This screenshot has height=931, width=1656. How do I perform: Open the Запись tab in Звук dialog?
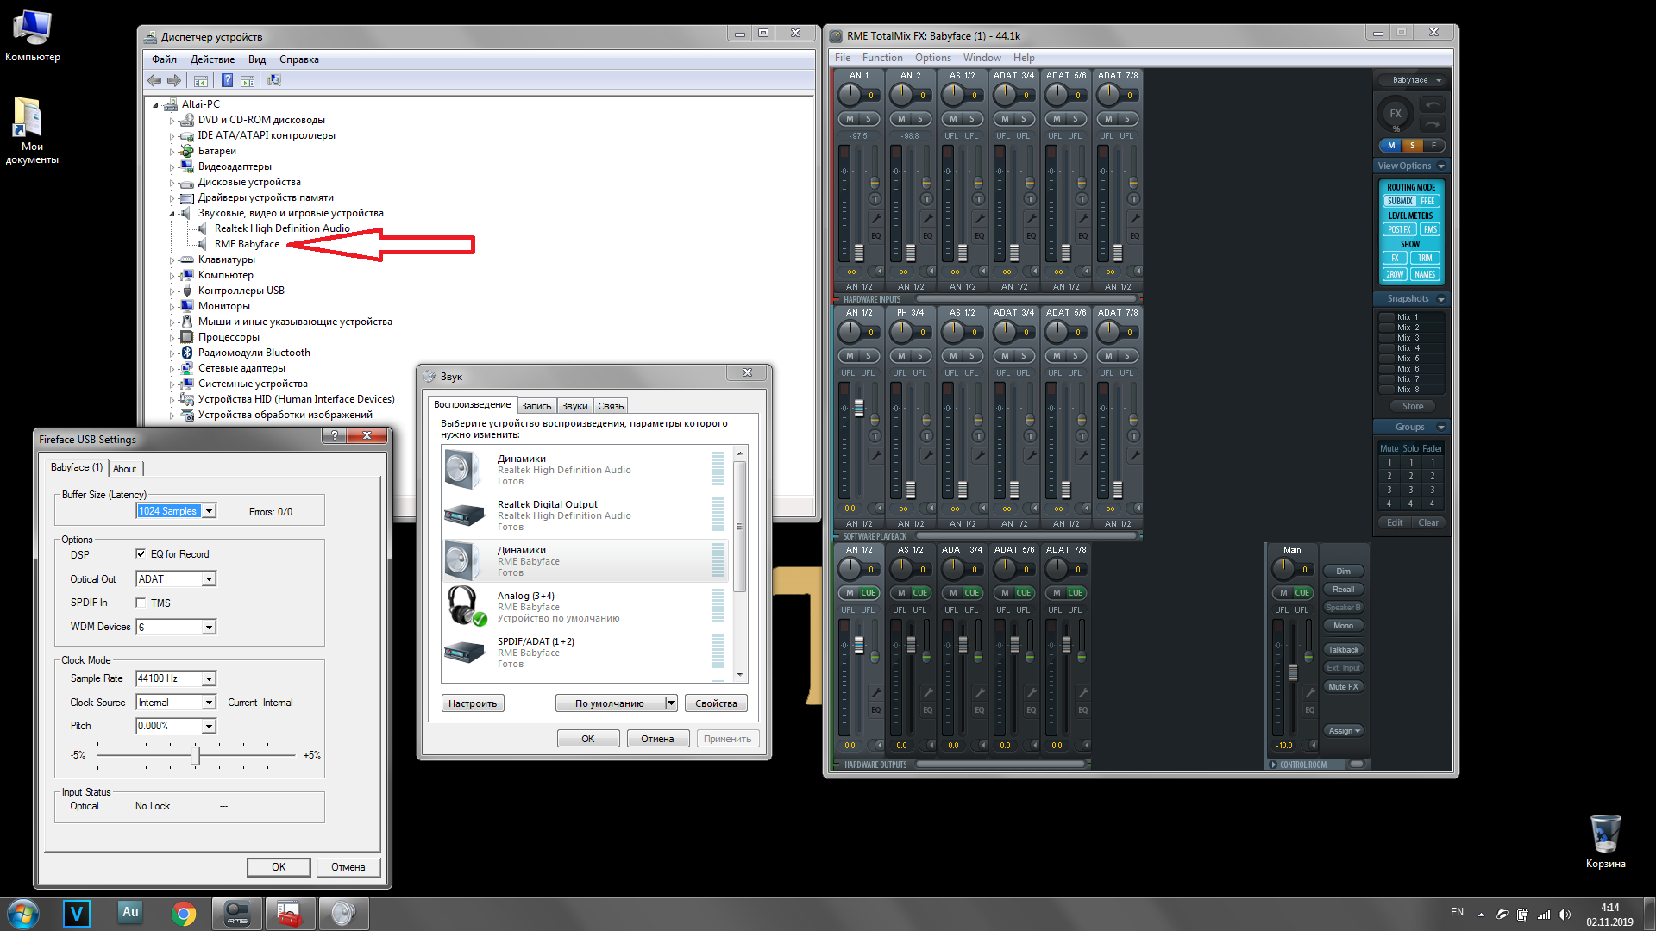pyautogui.click(x=536, y=406)
